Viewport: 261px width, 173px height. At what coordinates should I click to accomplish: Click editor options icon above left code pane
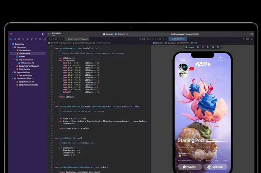[x=144, y=39]
